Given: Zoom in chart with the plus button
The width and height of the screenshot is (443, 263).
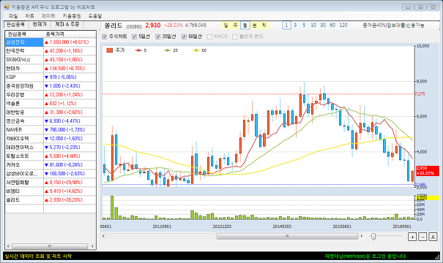Looking at the screenshot, I should click(x=412, y=237).
